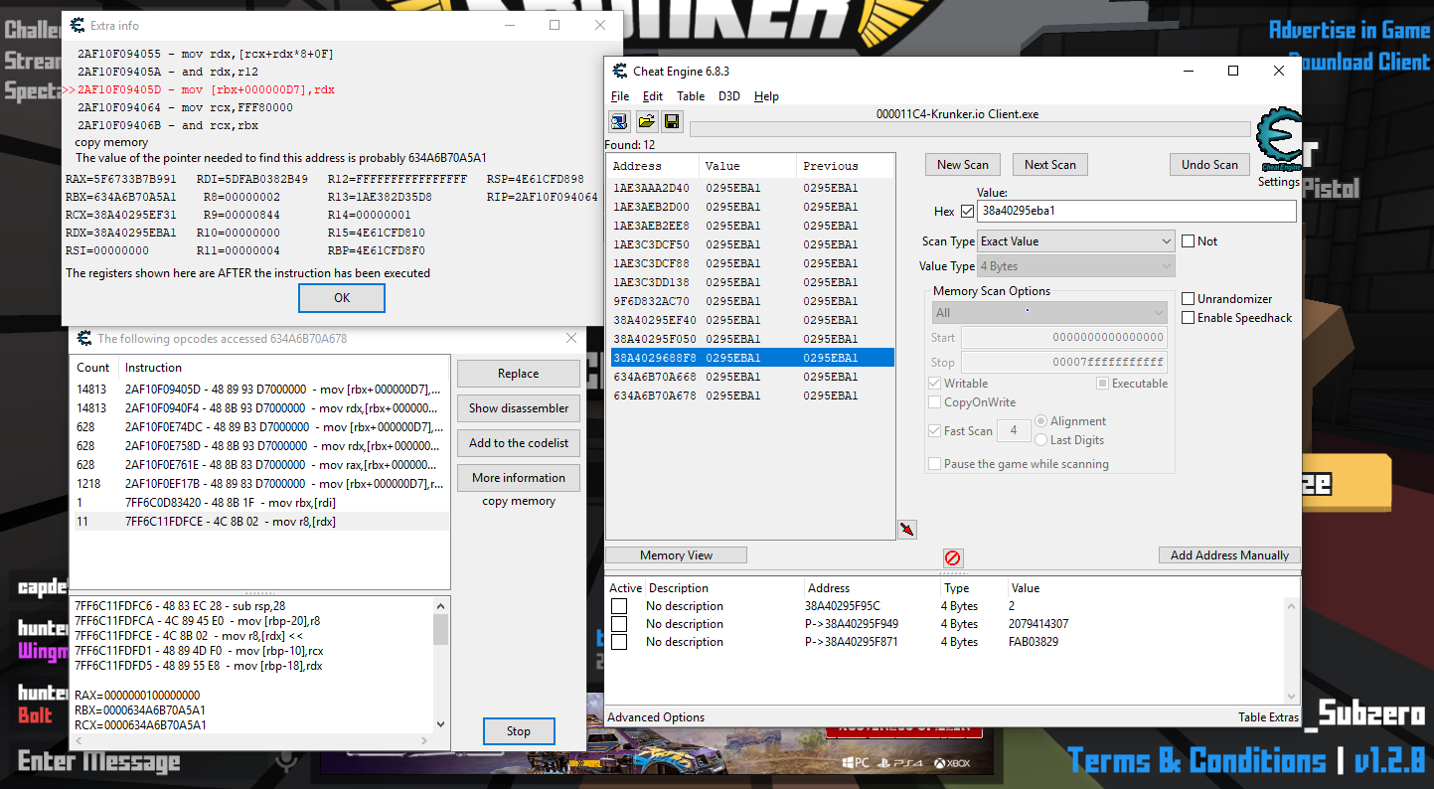The image size is (1434, 789).
Task: Click the scan Value input field
Action: coord(1136,212)
